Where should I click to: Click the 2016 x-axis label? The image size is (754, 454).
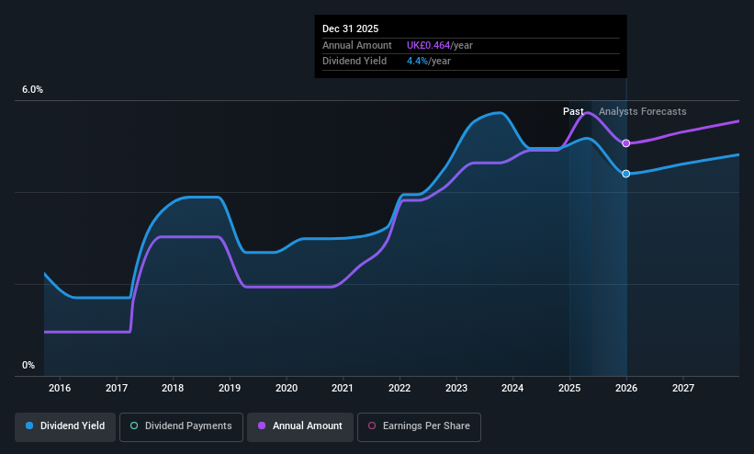pyautogui.click(x=60, y=388)
